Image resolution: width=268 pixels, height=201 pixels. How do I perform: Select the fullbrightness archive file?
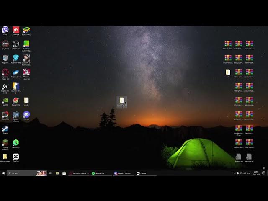239,88
